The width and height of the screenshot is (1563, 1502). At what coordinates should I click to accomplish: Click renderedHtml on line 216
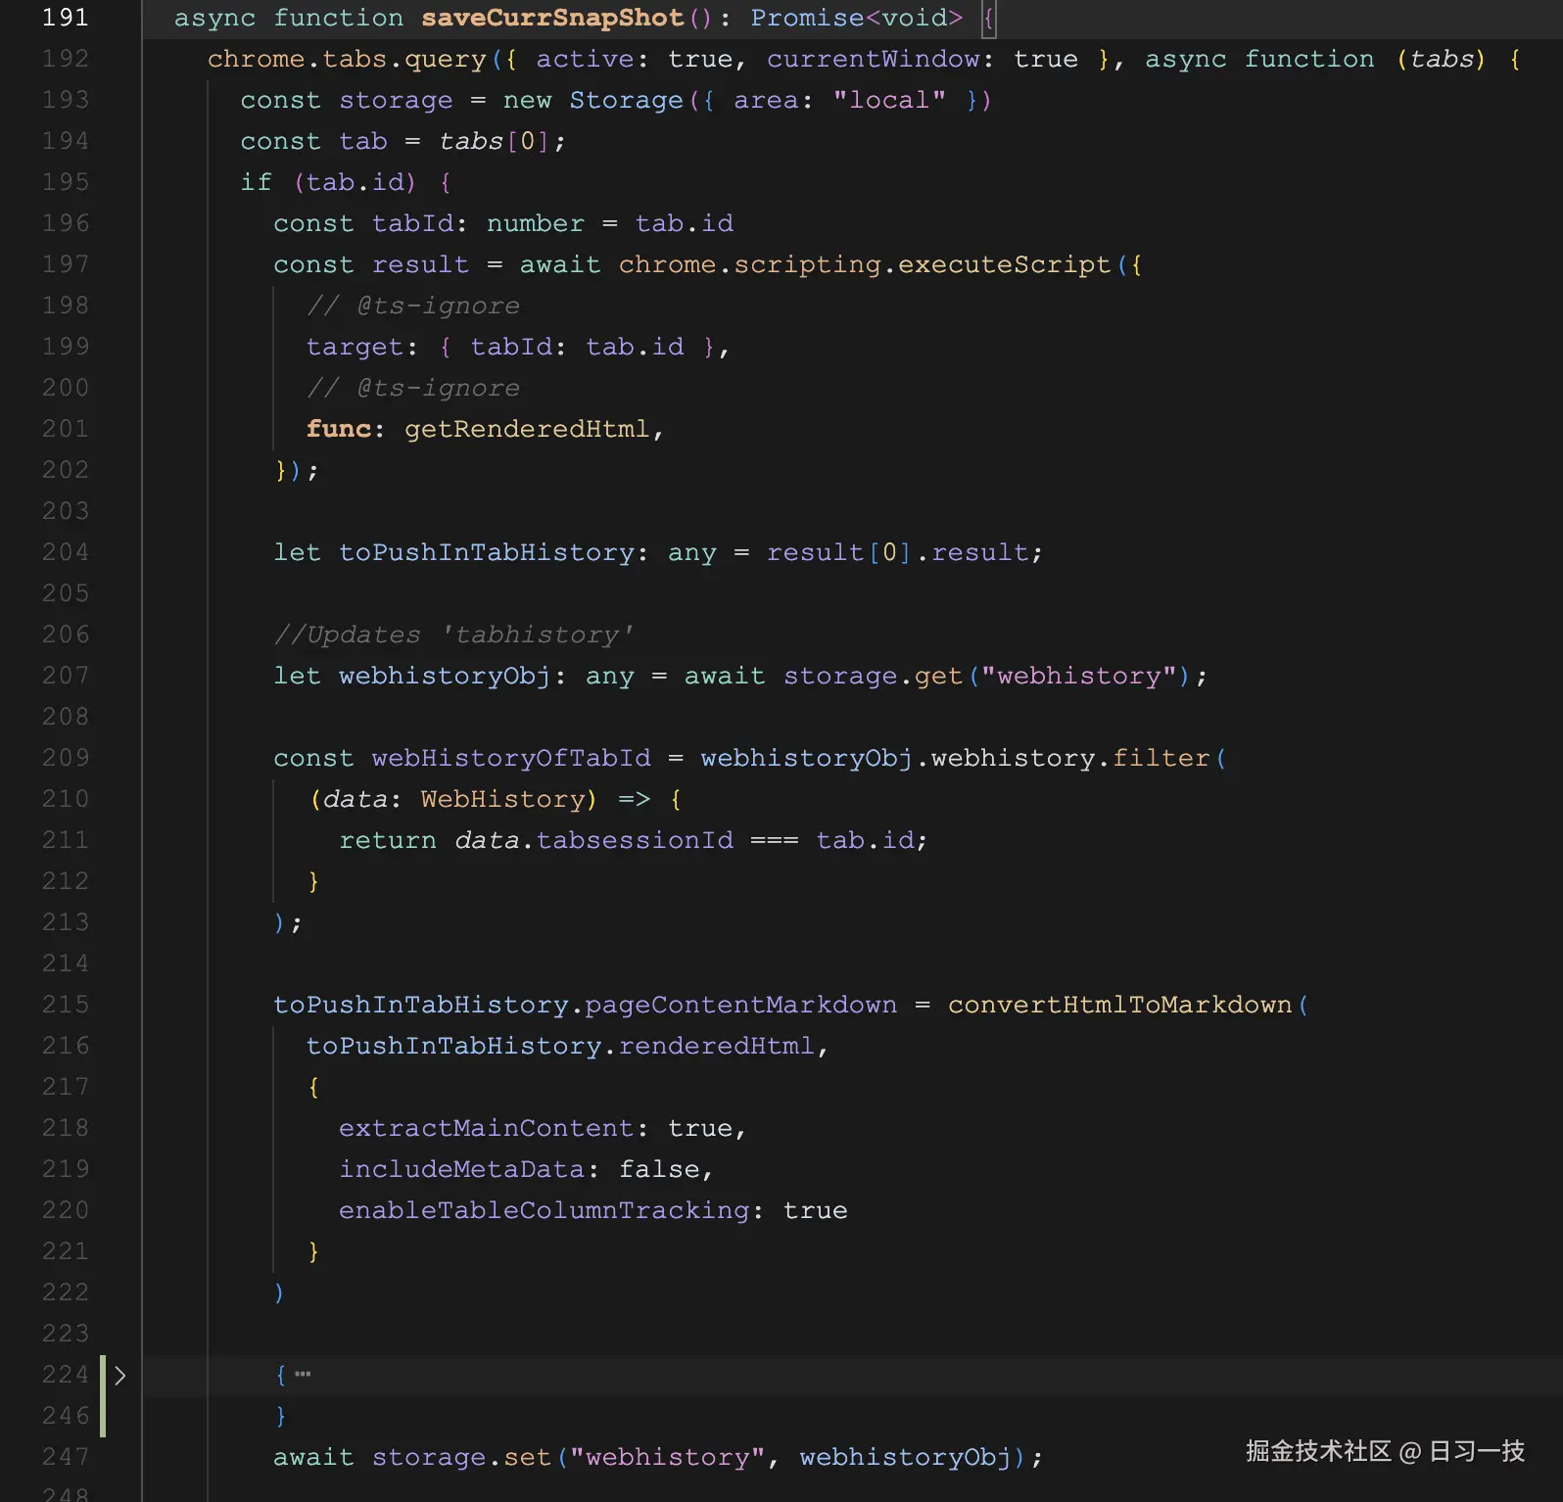click(x=717, y=1046)
